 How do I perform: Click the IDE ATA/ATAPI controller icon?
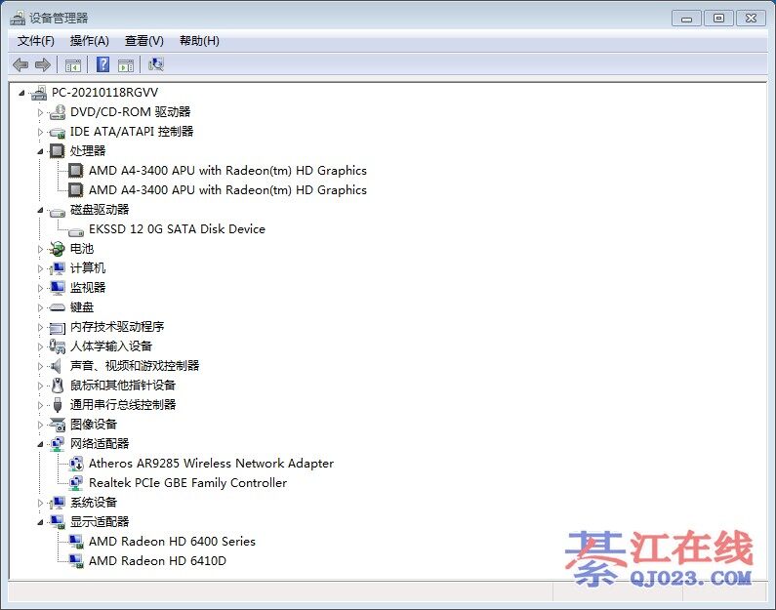pos(58,132)
